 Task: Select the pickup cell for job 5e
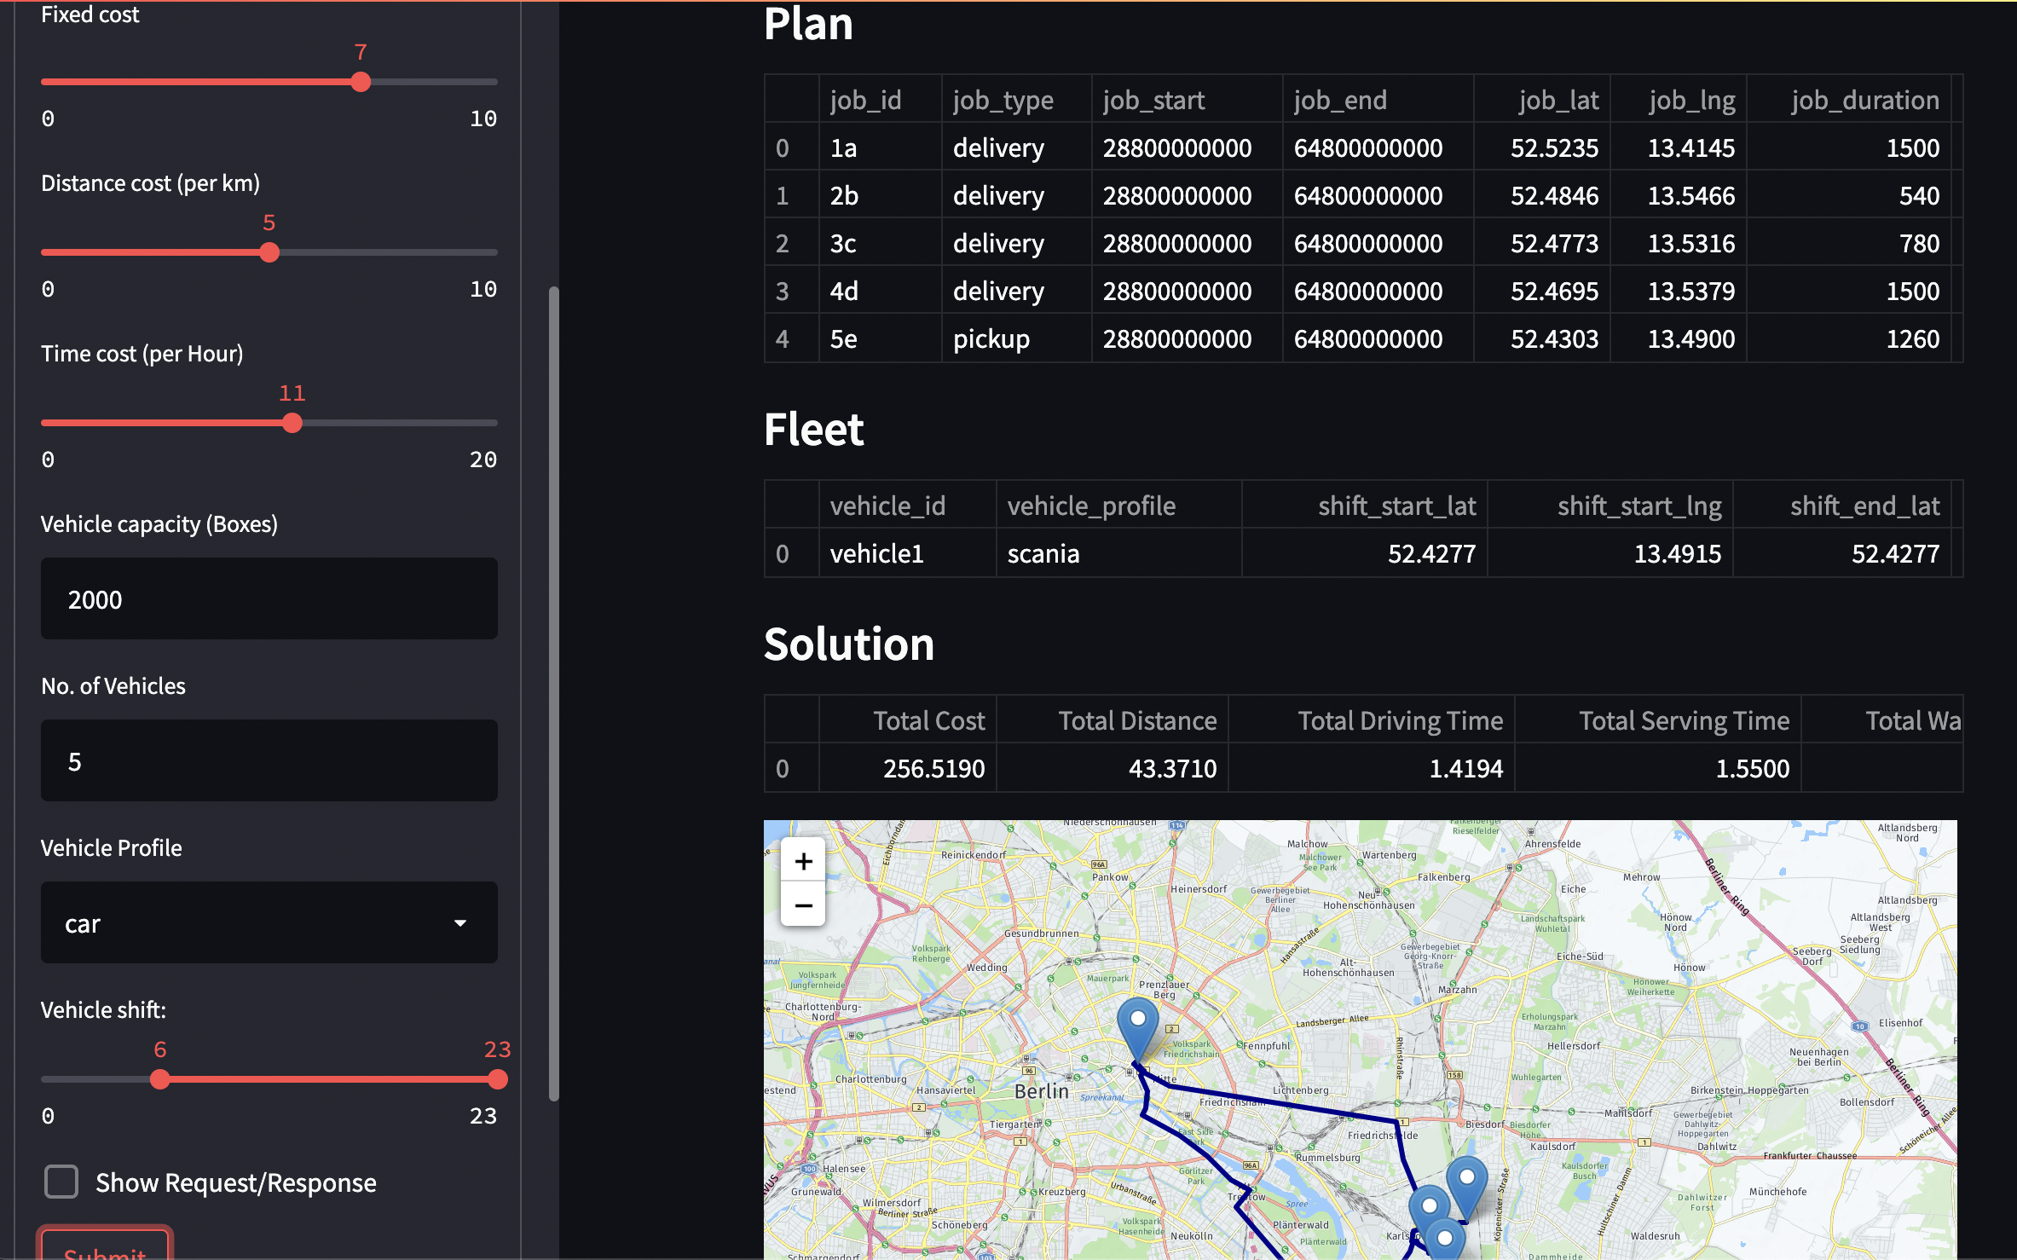(991, 339)
